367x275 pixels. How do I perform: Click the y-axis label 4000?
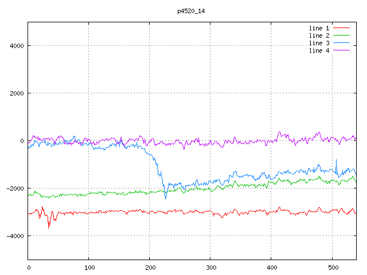point(17,46)
